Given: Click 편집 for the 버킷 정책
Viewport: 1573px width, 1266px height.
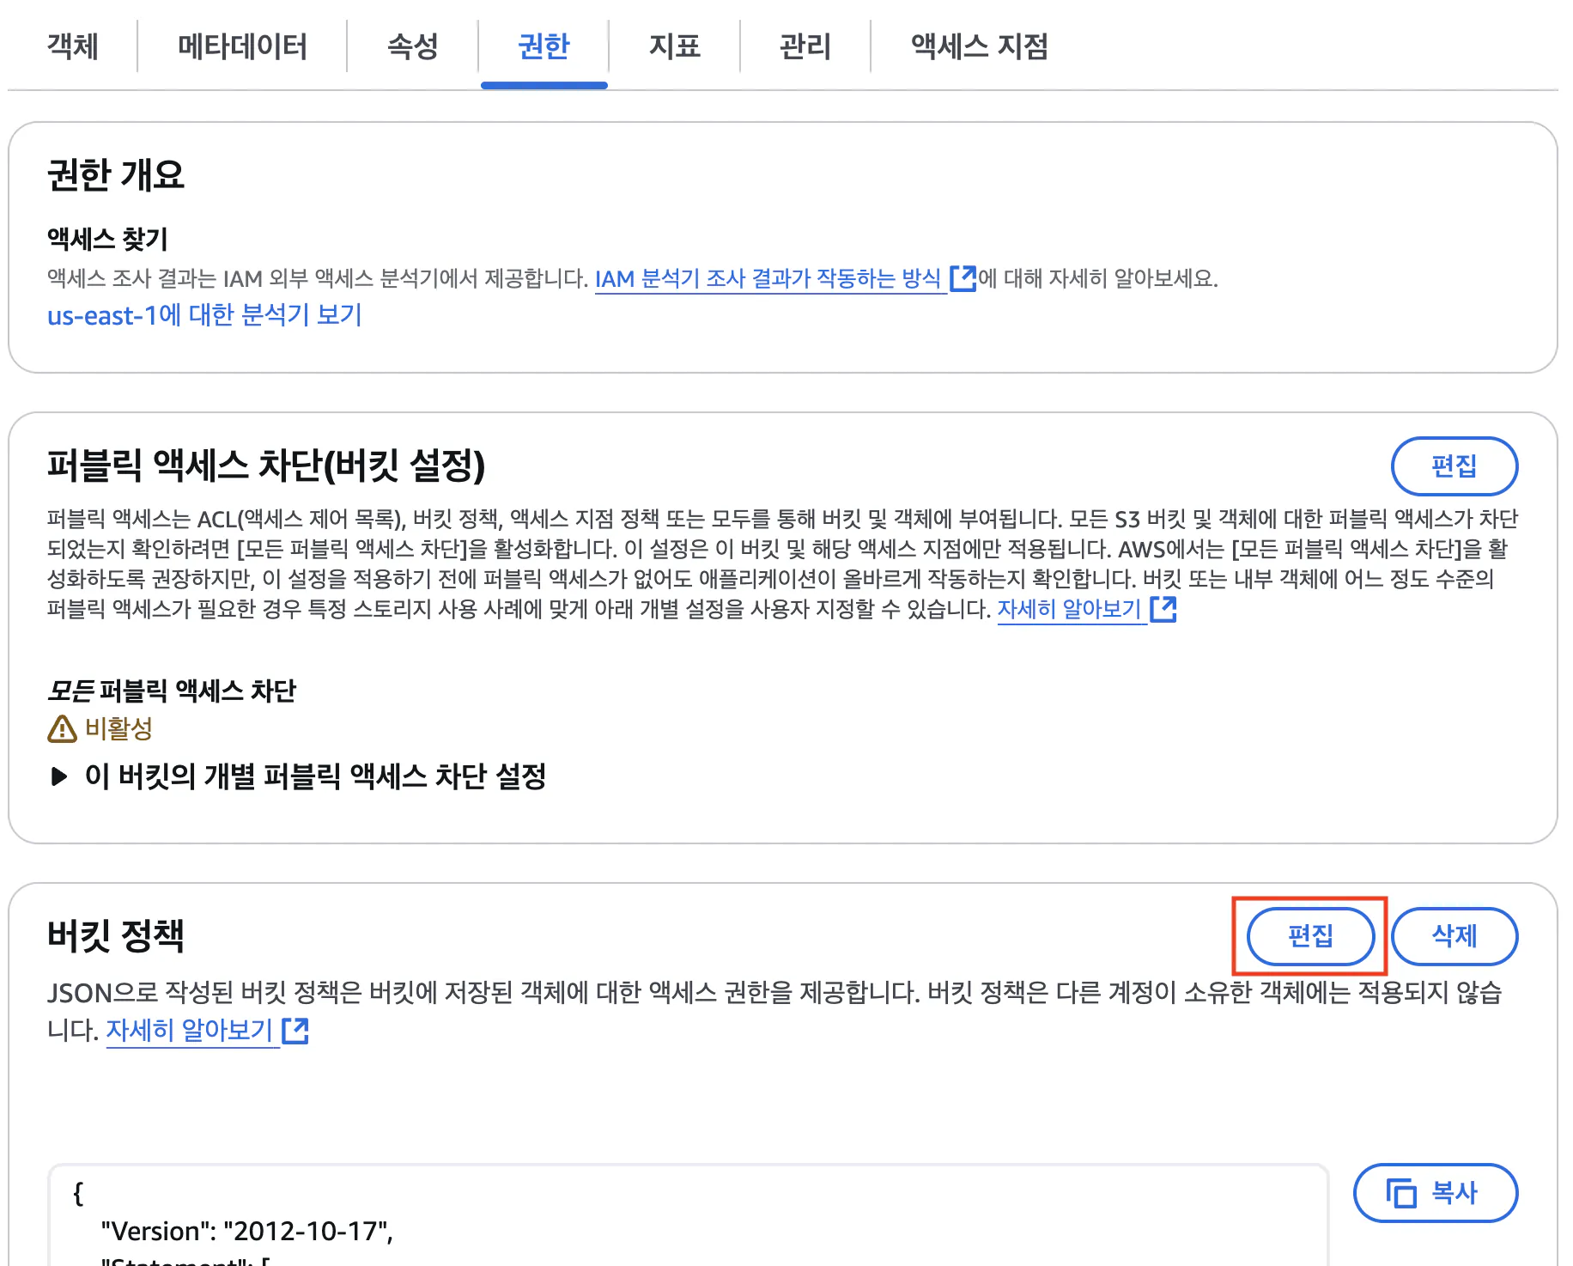Looking at the screenshot, I should pyautogui.click(x=1310, y=936).
